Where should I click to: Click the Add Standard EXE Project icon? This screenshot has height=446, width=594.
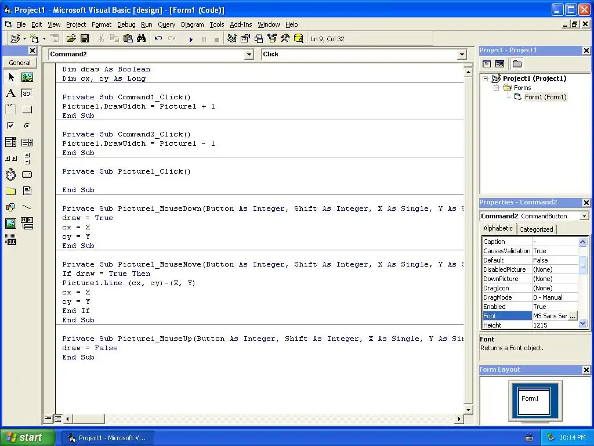(x=16, y=39)
